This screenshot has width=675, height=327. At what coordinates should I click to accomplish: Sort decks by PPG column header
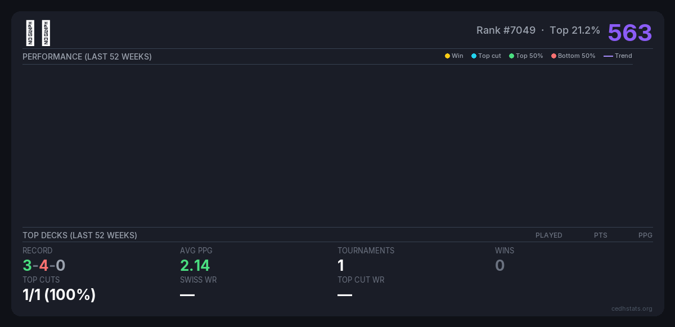pyautogui.click(x=645, y=235)
